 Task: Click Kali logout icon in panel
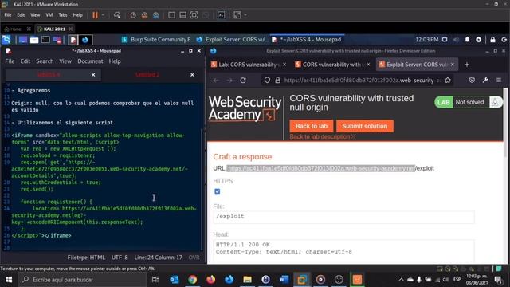[x=504, y=39]
